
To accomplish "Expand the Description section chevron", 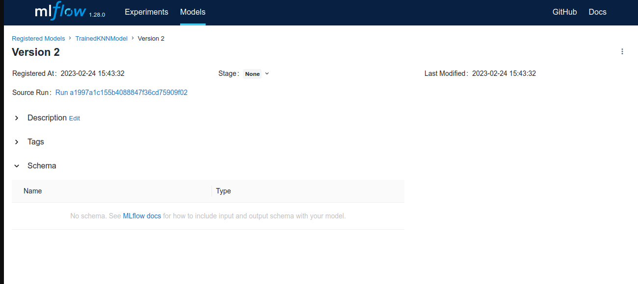I will [17, 118].
